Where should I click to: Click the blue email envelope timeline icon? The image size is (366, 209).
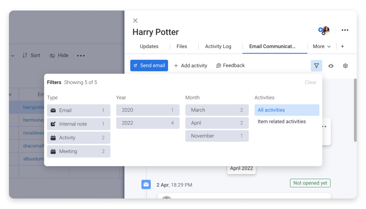pos(146,184)
